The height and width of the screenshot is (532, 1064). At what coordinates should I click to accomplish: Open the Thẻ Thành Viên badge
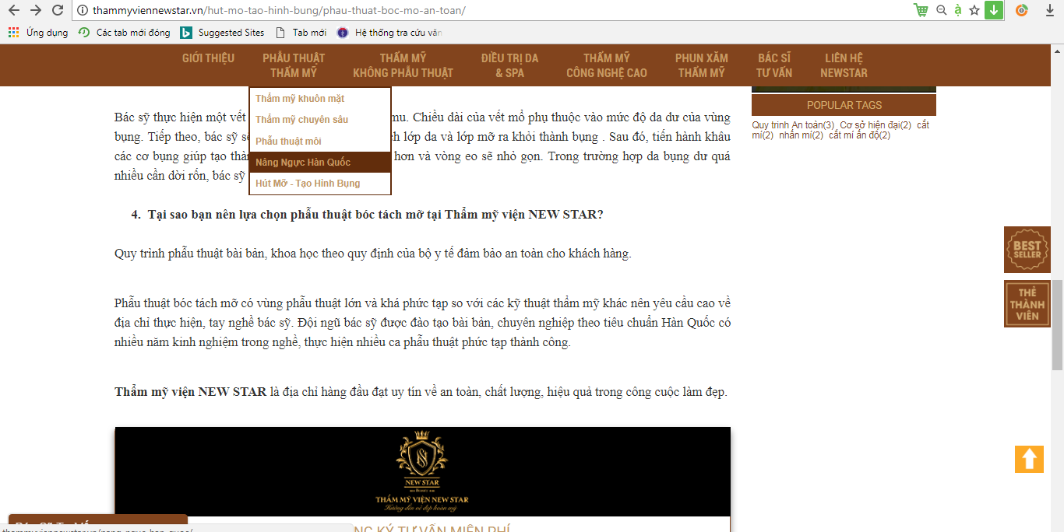pos(1027,303)
